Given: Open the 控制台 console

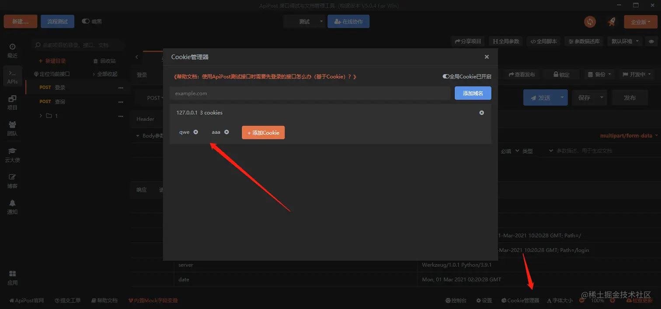Looking at the screenshot, I should click(456, 301).
